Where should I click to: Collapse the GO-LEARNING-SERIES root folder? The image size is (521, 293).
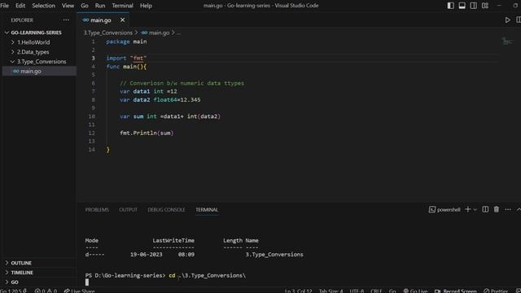click(x=36, y=33)
